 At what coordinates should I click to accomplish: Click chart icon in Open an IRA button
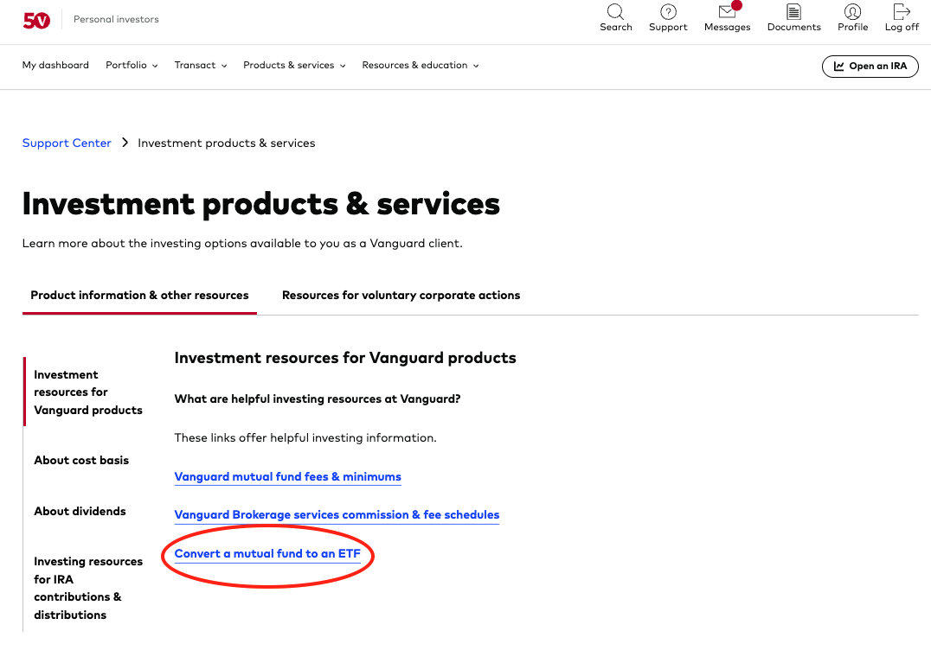coord(839,67)
